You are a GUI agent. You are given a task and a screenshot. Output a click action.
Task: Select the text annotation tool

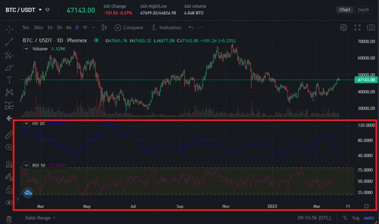(x=9, y=79)
